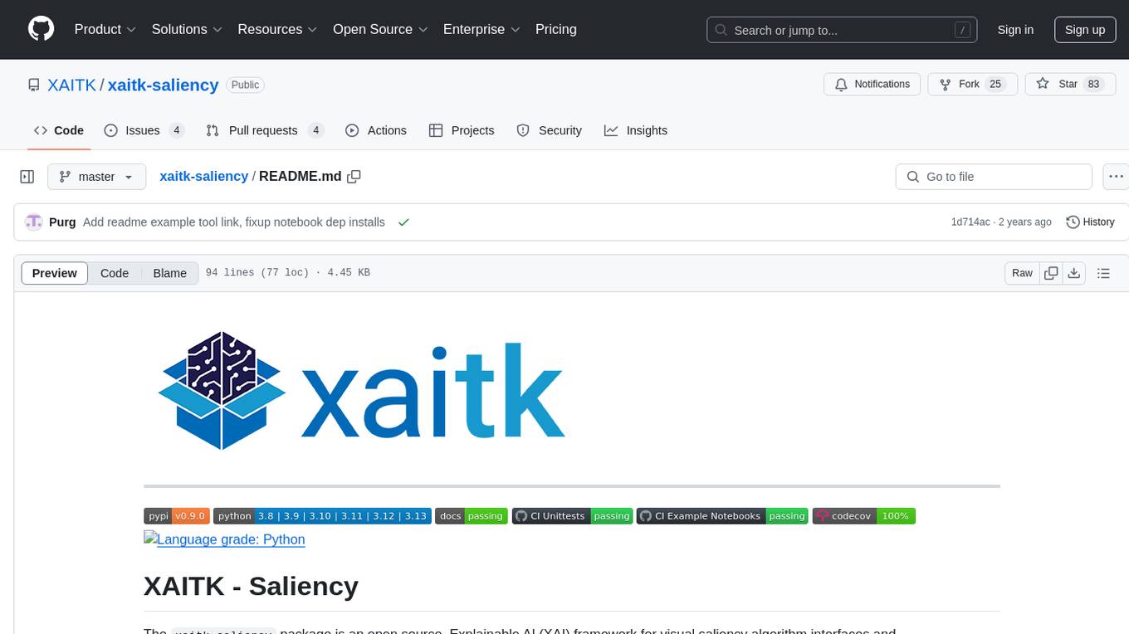Open the CI Unittests passing badge
1129x634 pixels.
click(x=573, y=516)
